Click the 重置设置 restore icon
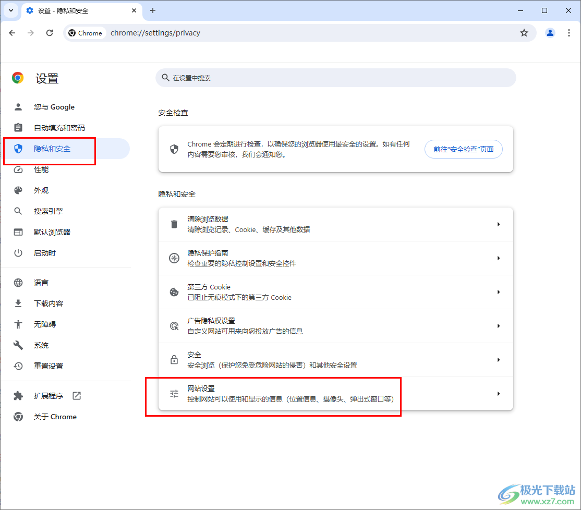 point(18,366)
